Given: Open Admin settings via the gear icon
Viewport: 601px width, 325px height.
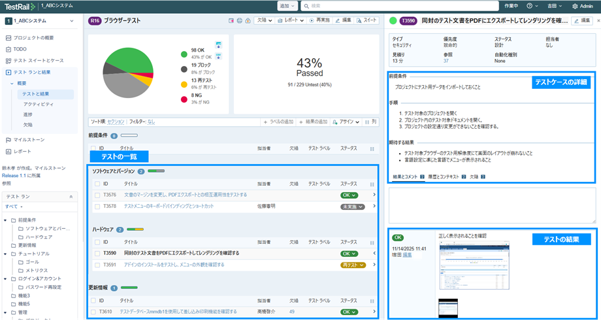Looking at the screenshot, I should [x=575, y=6].
